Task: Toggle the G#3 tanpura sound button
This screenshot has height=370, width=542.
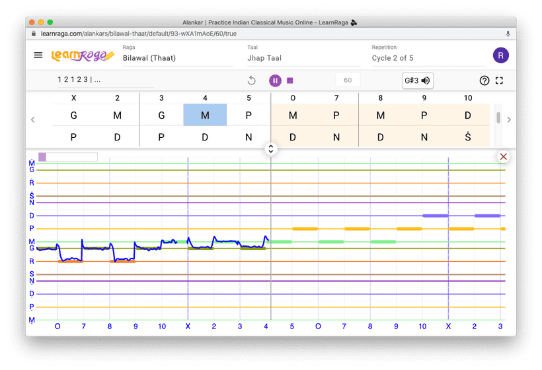Action: tap(418, 80)
